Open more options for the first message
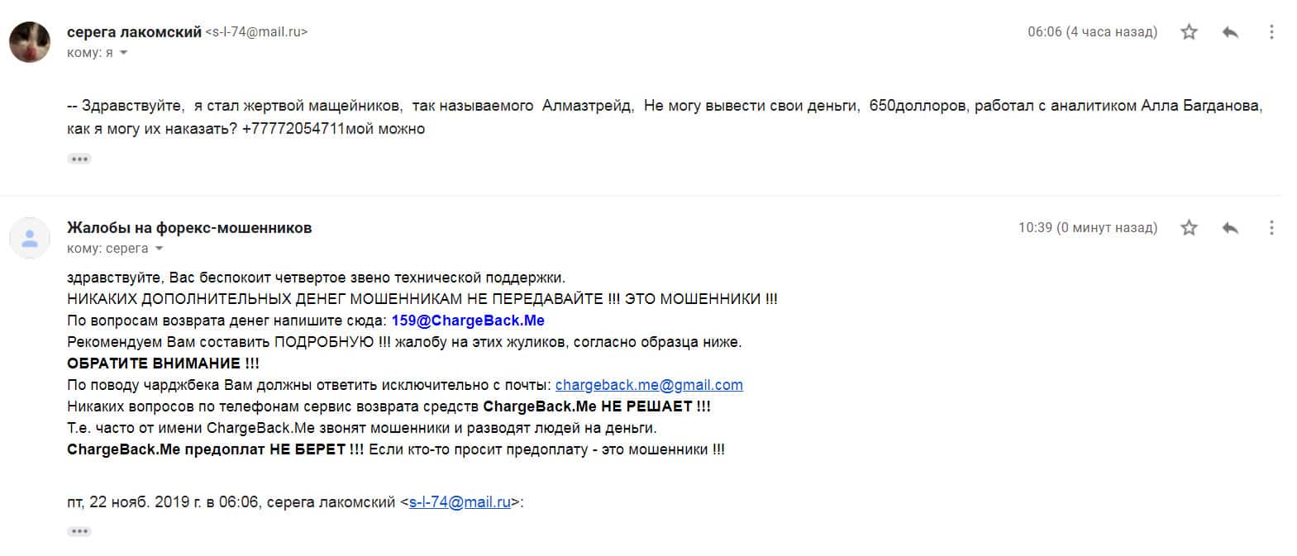1297x556 pixels. point(1271,32)
